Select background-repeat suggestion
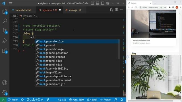Viewport: 182px width, 102px height. [x=76, y=57]
